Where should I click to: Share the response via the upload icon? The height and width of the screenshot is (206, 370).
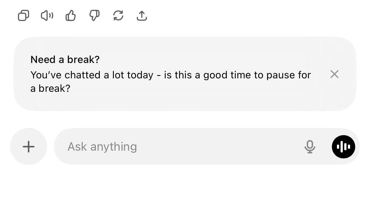142,16
